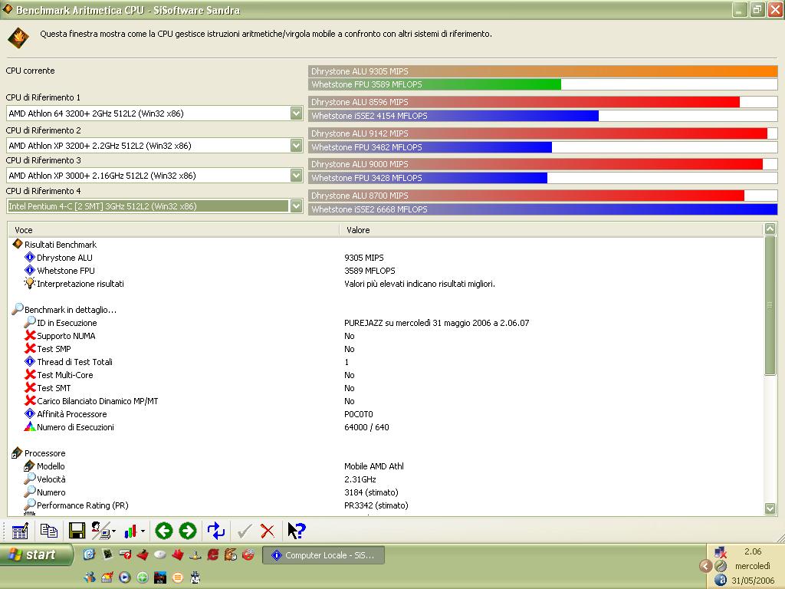The width and height of the screenshot is (785, 589).
Task: Select the ID in Esecuzione row
Action: pyautogui.click(x=386, y=323)
